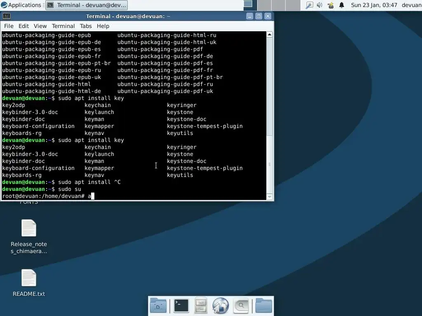Click the terminal scrollbar down arrow
422x316 pixels.
(x=270, y=197)
